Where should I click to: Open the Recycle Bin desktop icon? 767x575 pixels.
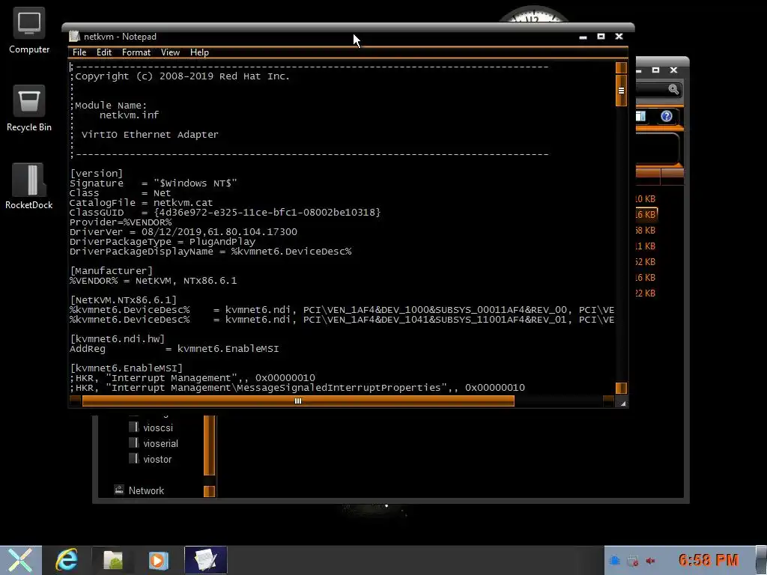(29, 108)
